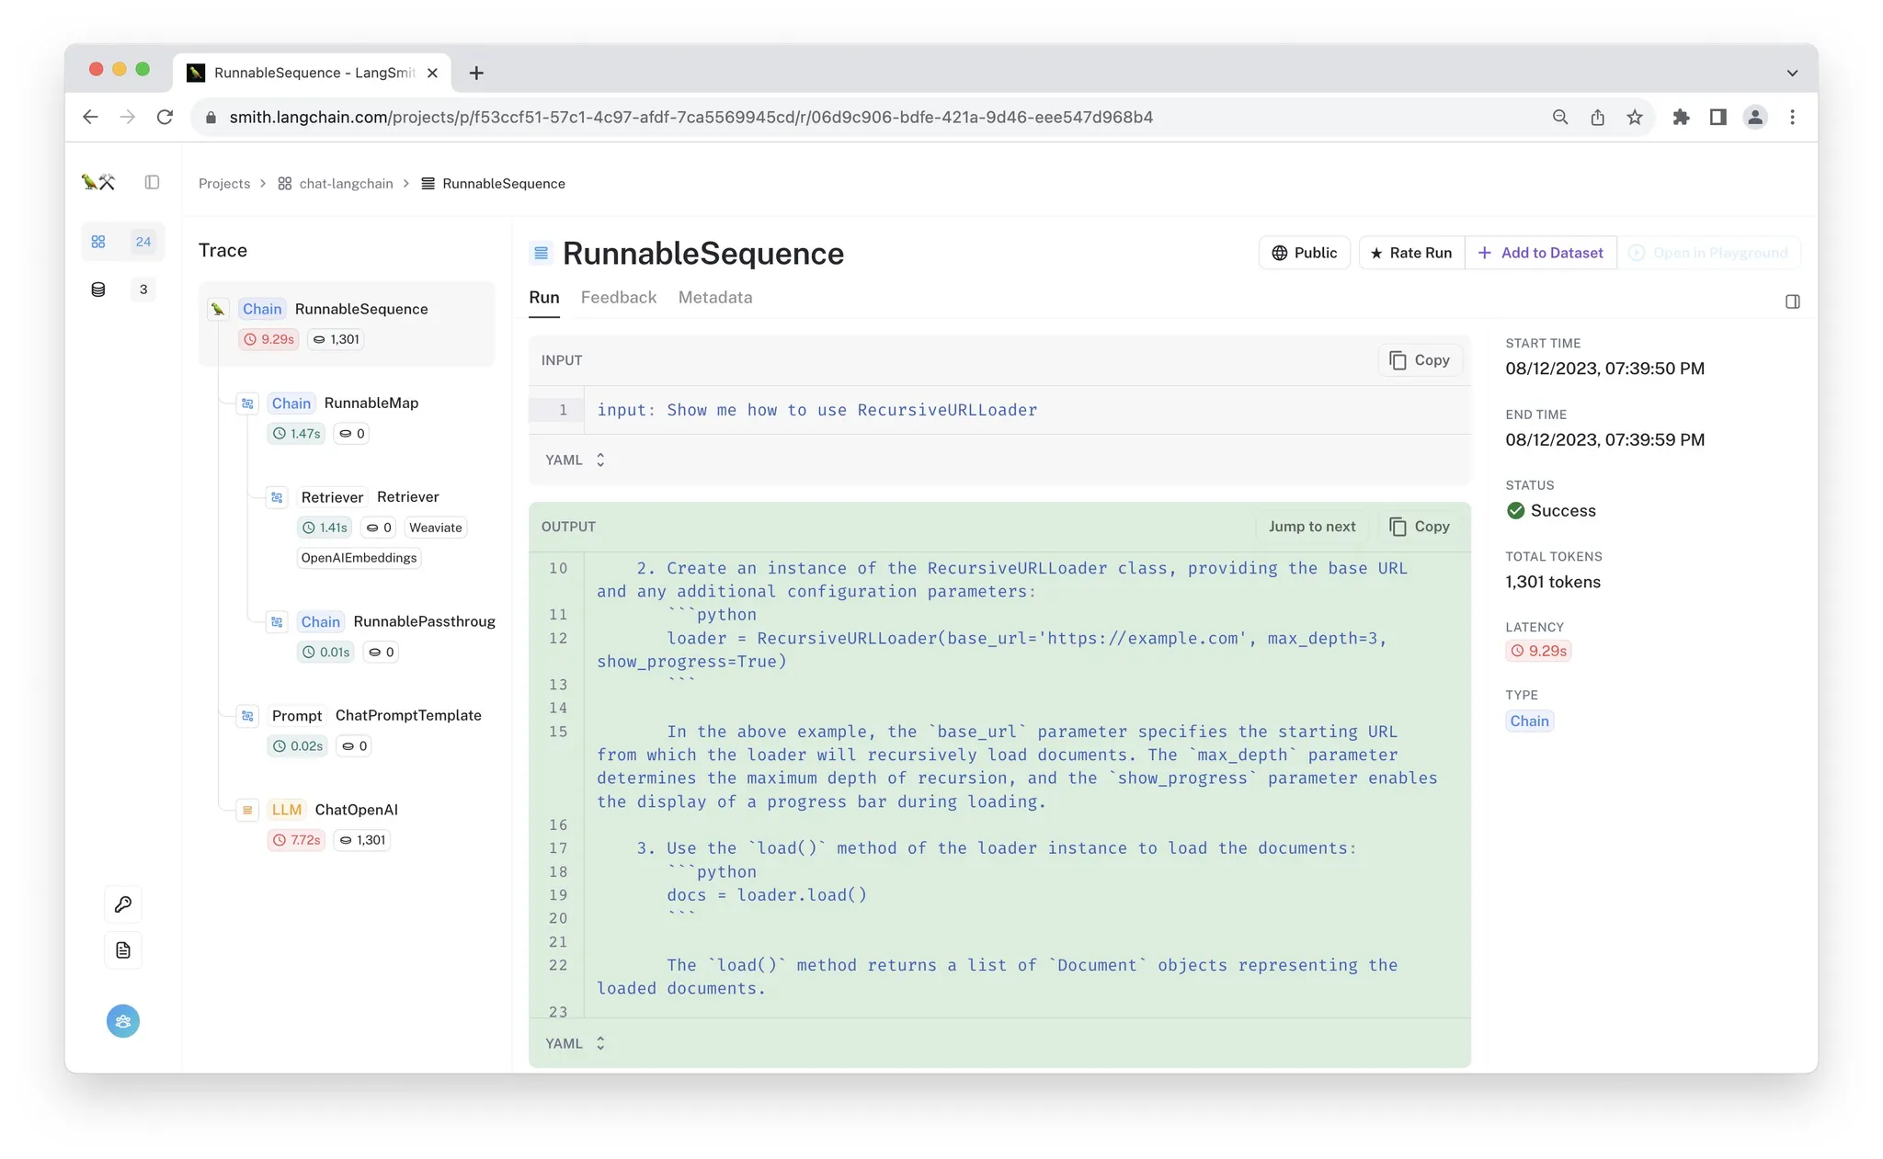Viewport: 1883px width, 1159px height.
Task: Click the Chain type badge under TYPE
Action: click(1530, 722)
